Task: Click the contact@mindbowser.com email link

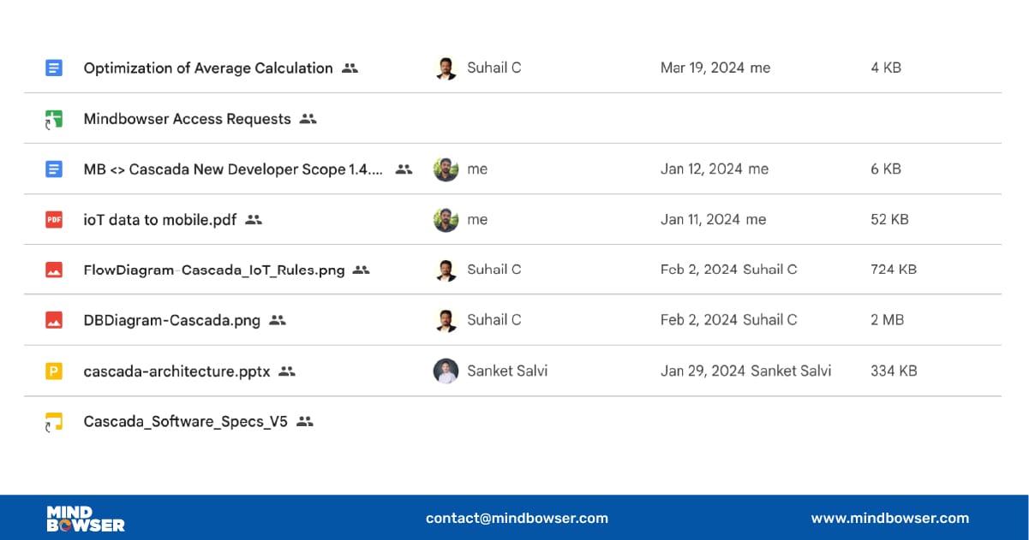Action: [517, 518]
